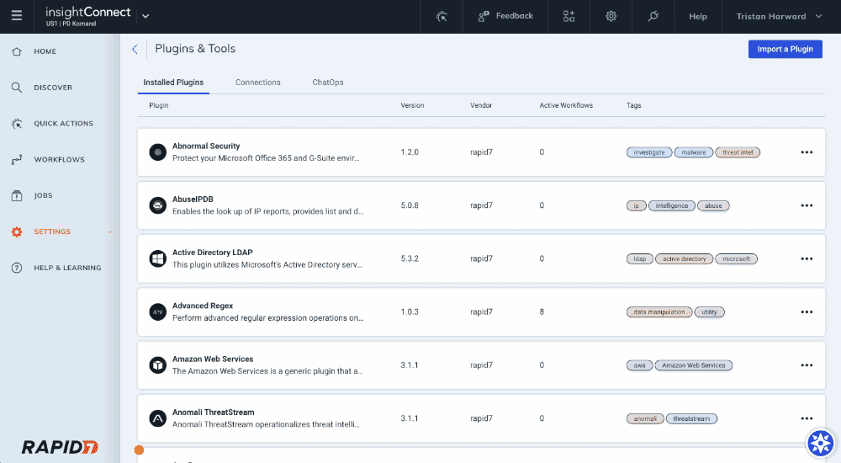The height and width of the screenshot is (463, 841).
Task: Click the Anomali ThreatStream plugin icon
Action: [x=158, y=418]
